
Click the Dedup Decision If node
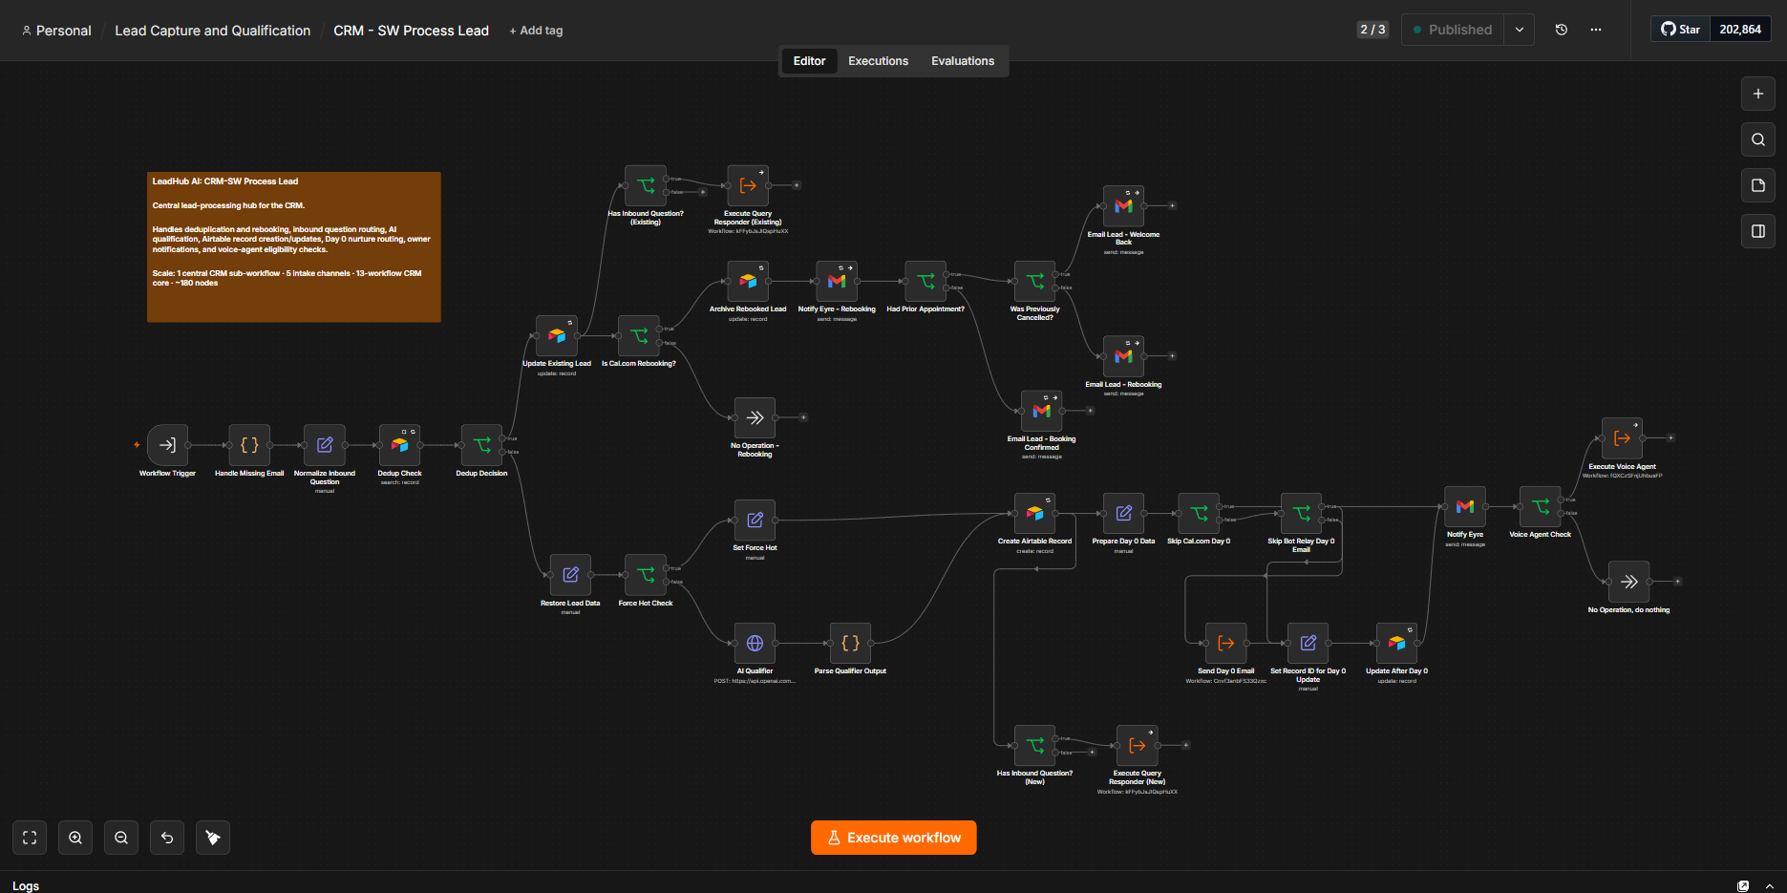[481, 445]
